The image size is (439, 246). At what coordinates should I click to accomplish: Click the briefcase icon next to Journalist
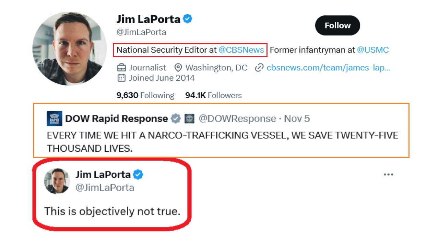click(x=121, y=67)
